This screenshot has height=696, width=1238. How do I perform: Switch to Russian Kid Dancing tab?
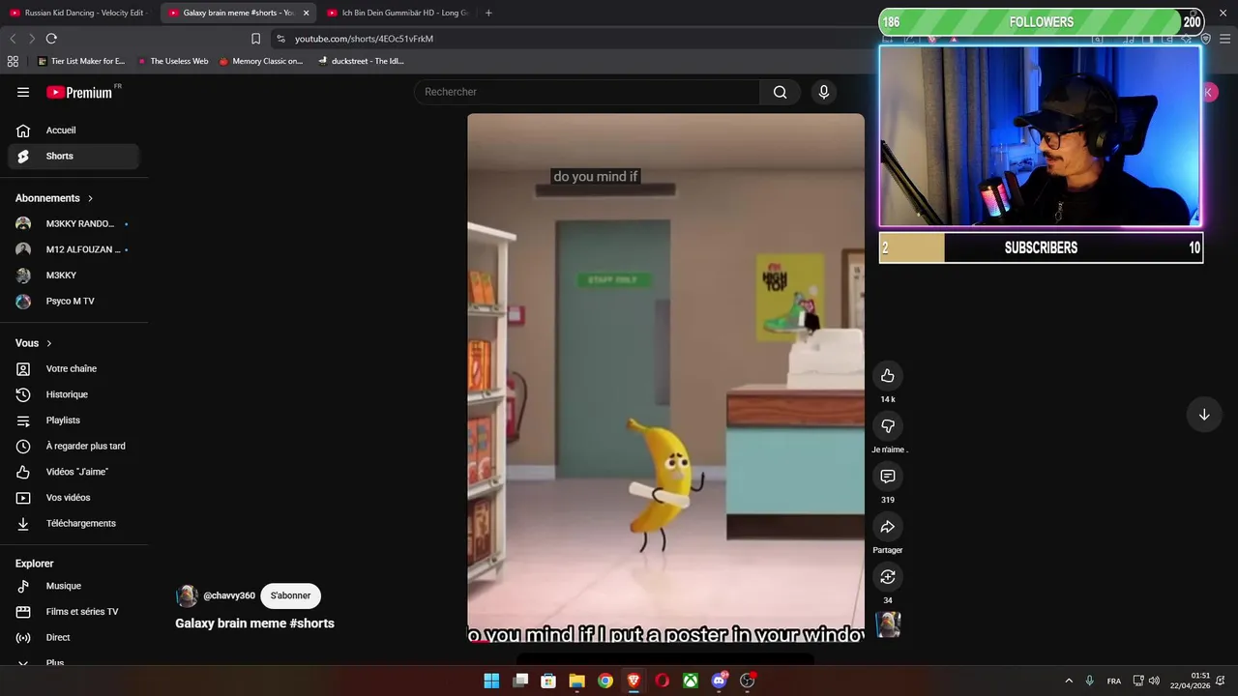[x=77, y=13]
